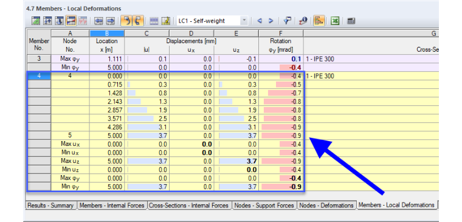Click the table edit pencil icon

pyautogui.click(x=165, y=21)
